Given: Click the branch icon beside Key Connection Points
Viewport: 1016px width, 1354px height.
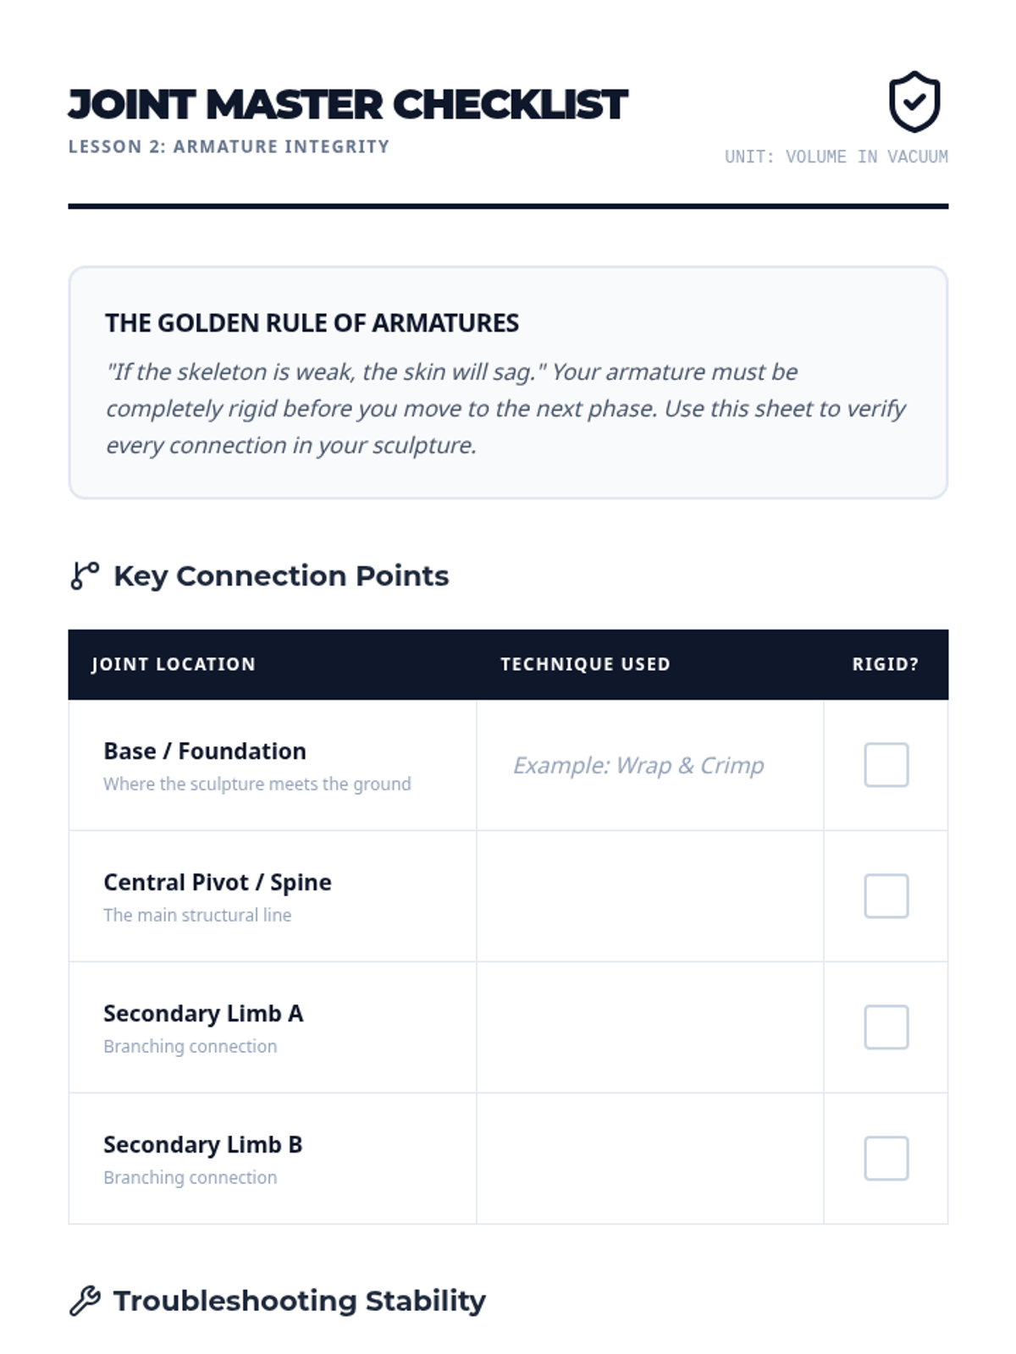Looking at the screenshot, I should (x=85, y=575).
